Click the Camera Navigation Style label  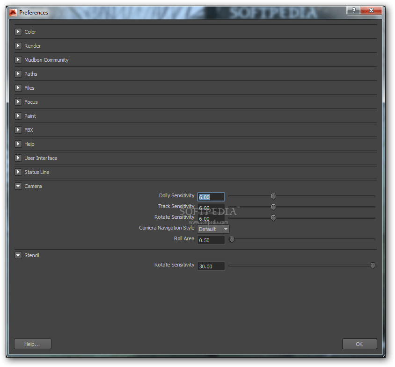coord(167,228)
